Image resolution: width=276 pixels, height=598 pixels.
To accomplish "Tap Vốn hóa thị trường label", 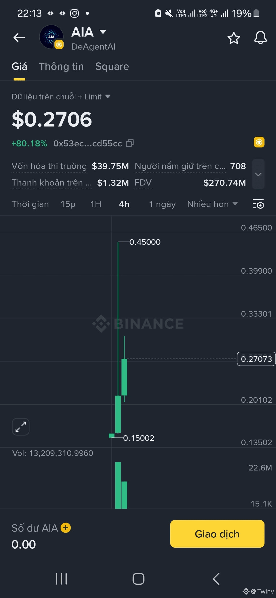I will click(49, 166).
